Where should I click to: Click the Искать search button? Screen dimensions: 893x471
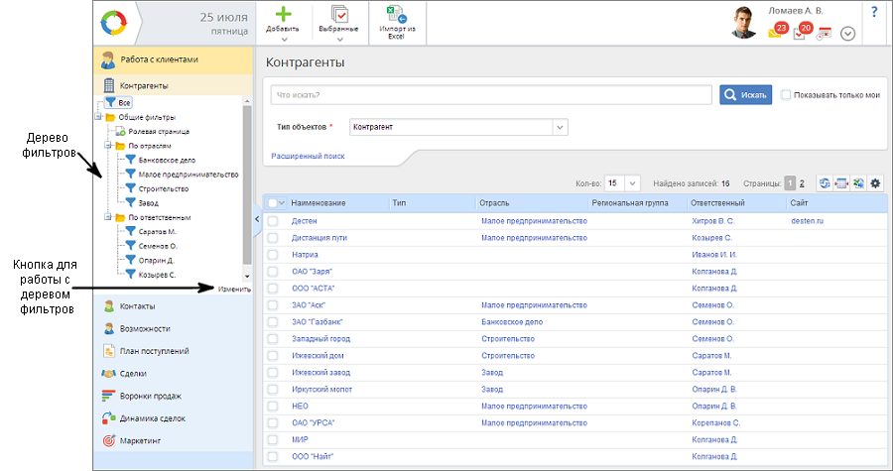click(745, 95)
